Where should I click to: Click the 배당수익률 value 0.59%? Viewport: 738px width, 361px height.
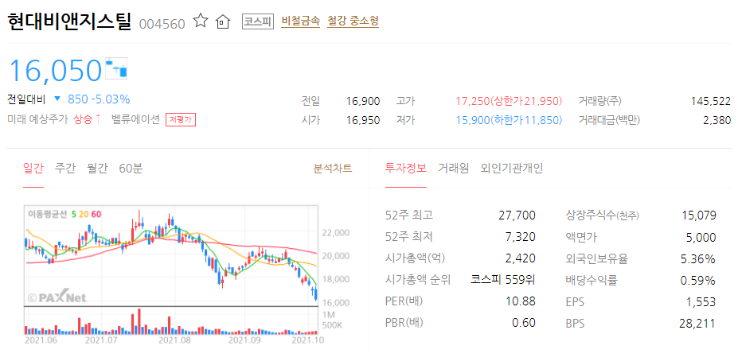698,281
